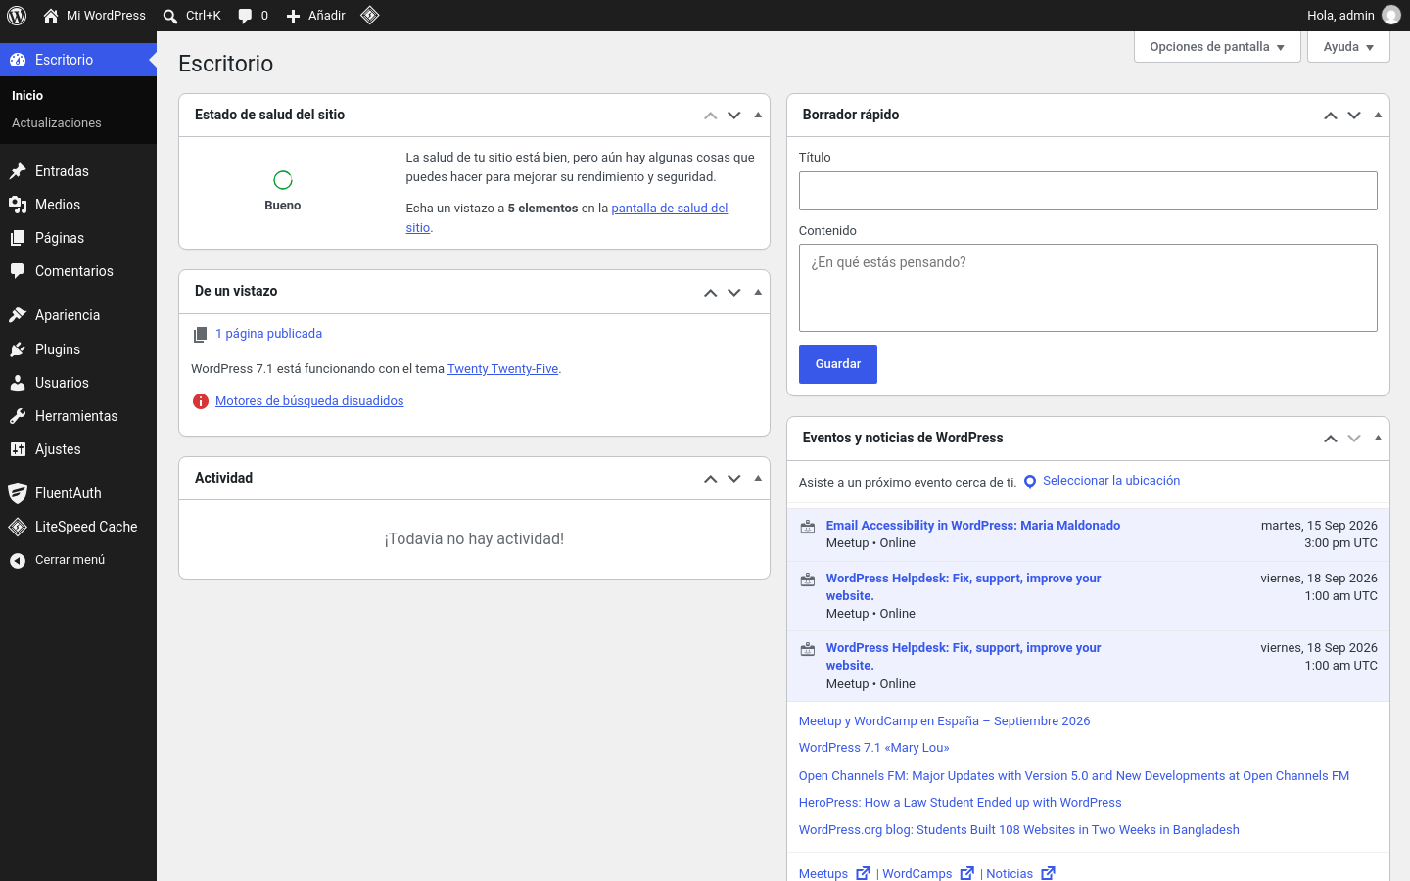Open LiteSpeed diamond icon in admin bar
Screen dimensions: 1410x881
[370, 15]
